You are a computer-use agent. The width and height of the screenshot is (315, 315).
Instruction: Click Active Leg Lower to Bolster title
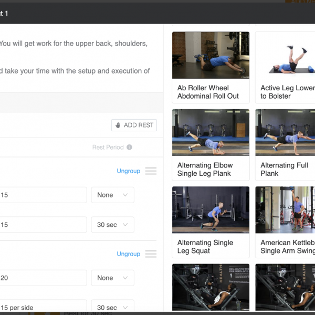pyautogui.click(x=288, y=92)
